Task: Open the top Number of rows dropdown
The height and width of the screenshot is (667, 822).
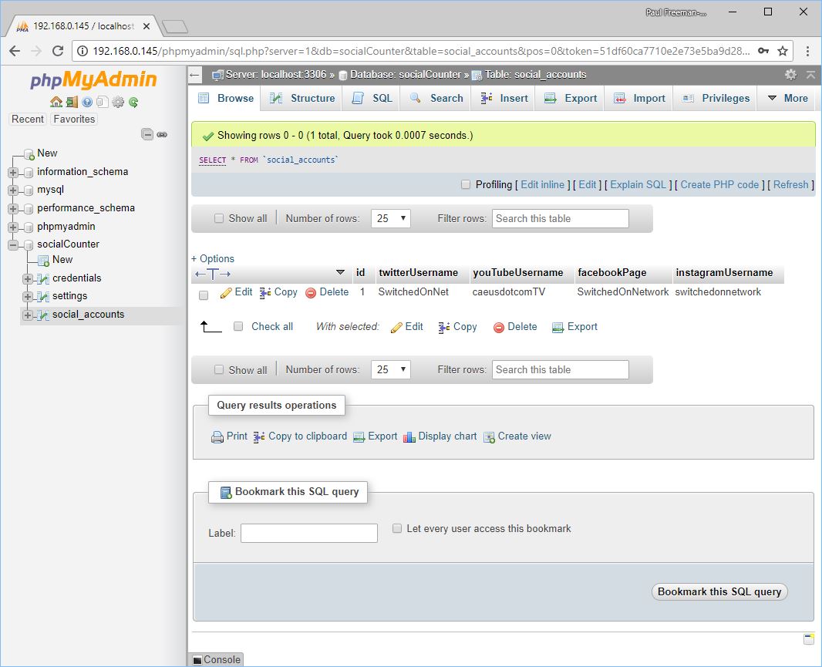Action: (x=390, y=218)
